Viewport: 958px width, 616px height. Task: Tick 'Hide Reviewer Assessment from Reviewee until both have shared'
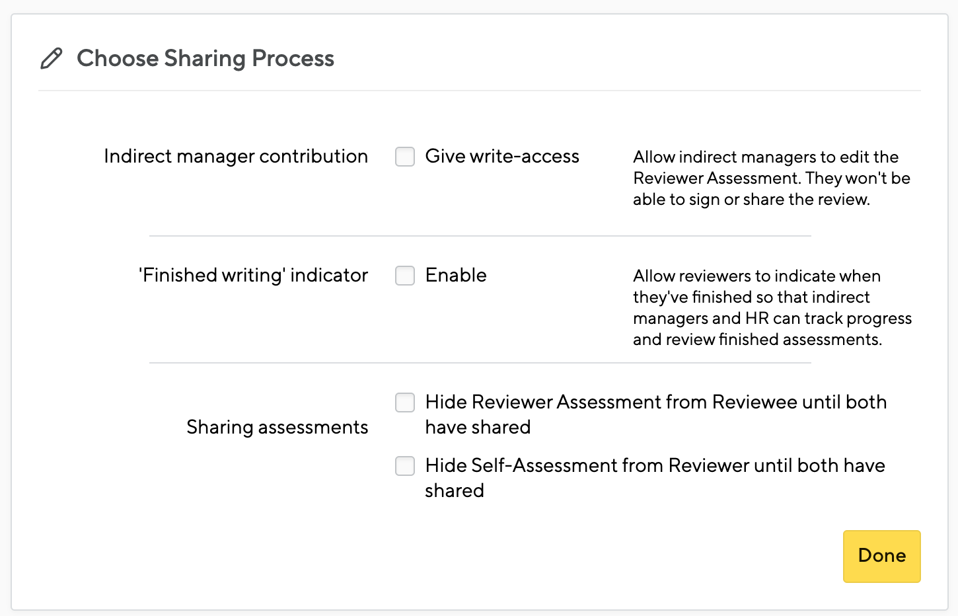tap(405, 403)
